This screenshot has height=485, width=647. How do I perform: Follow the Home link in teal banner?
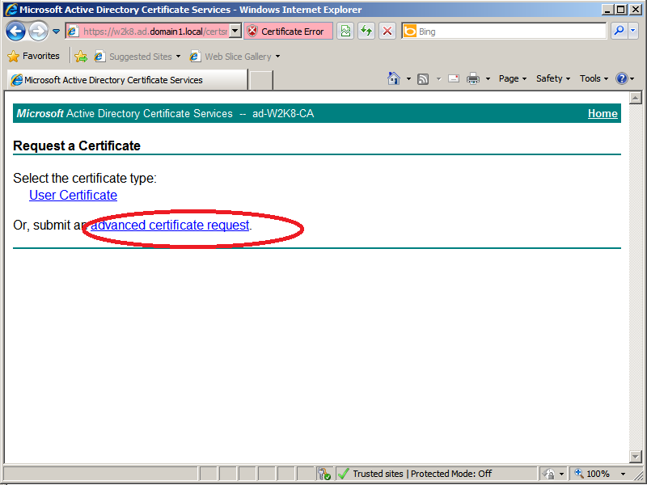[x=603, y=113]
